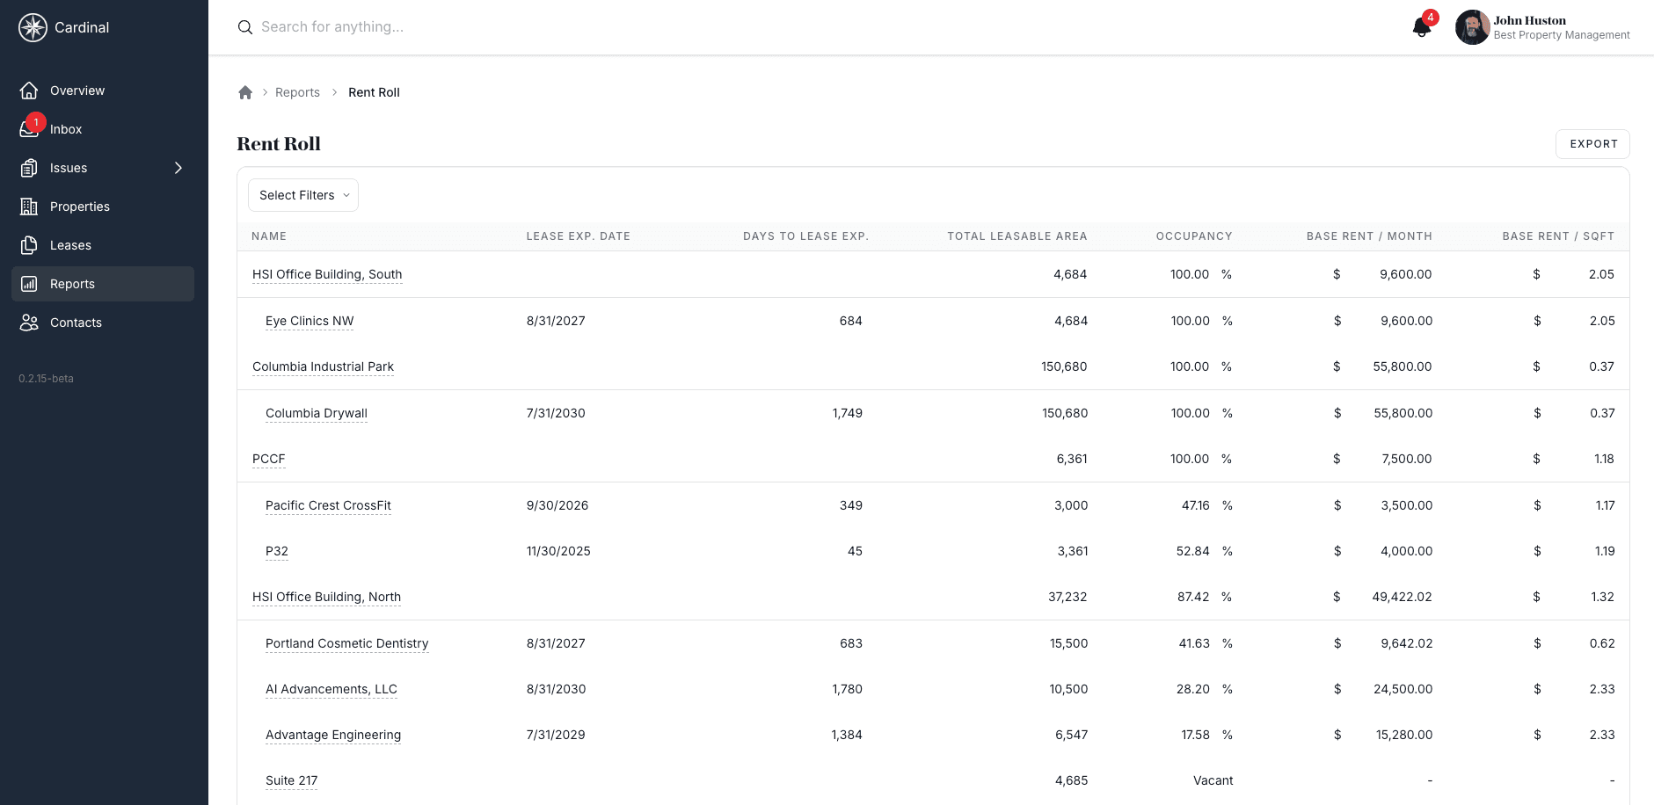
Task: Go to Reports in the sidebar
Action: coord(72,284)
